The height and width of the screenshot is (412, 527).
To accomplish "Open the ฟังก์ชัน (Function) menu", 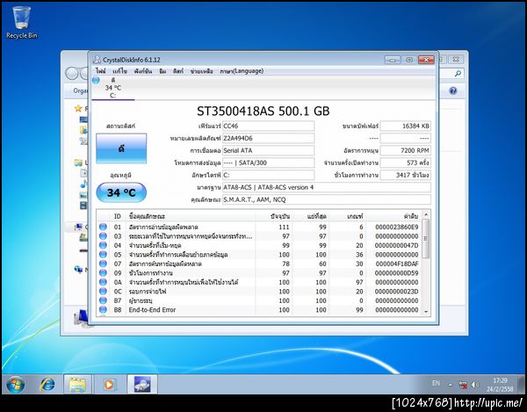I will pos(143,71).
